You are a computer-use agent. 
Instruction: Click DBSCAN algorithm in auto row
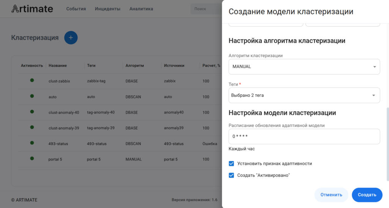point(133,97)
